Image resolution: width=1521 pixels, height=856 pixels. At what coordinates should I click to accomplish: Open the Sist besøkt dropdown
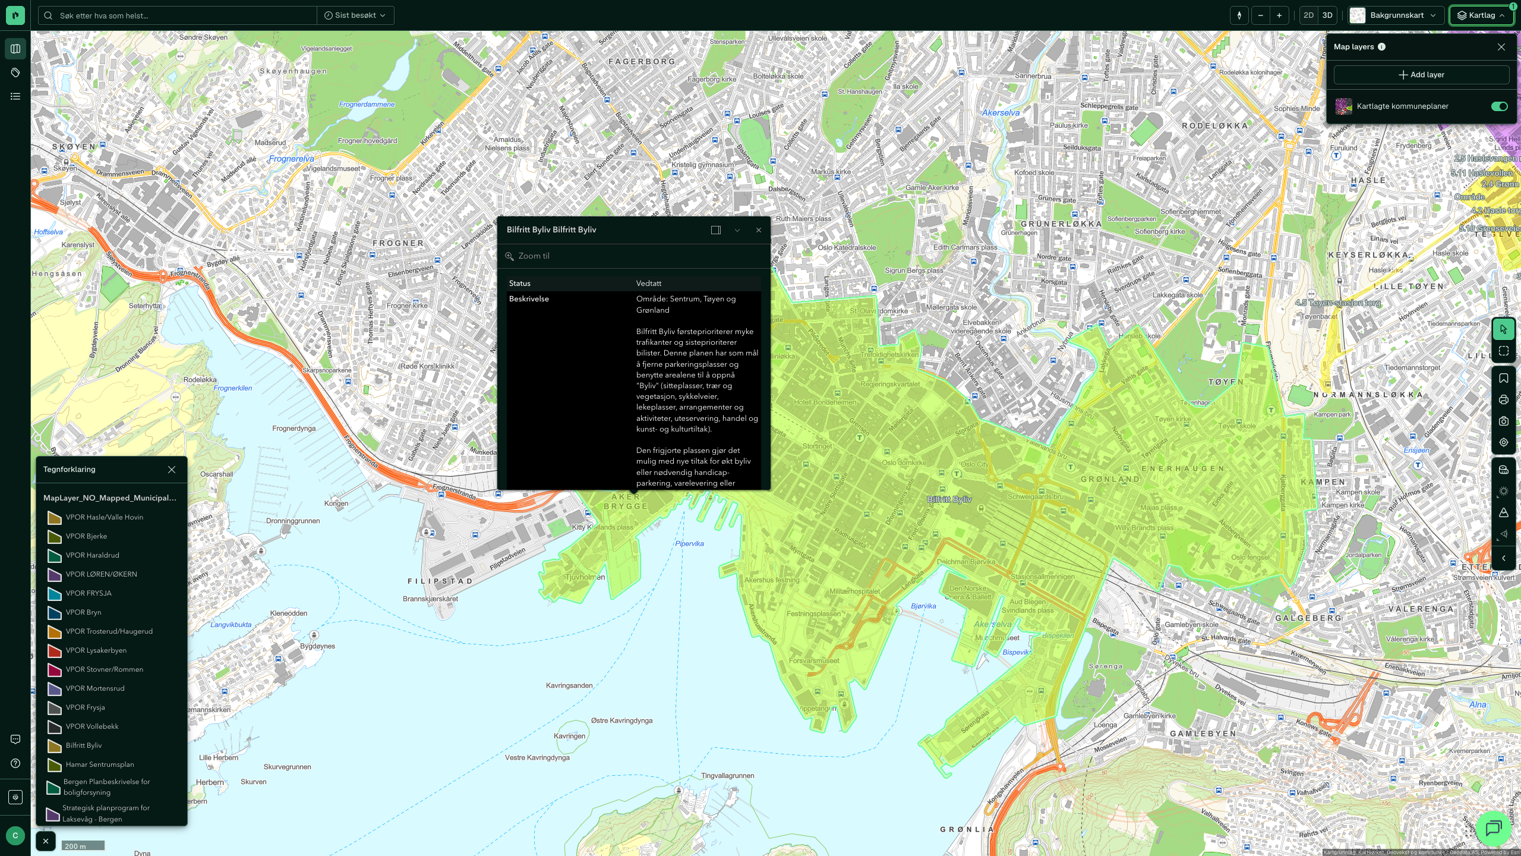355,15
